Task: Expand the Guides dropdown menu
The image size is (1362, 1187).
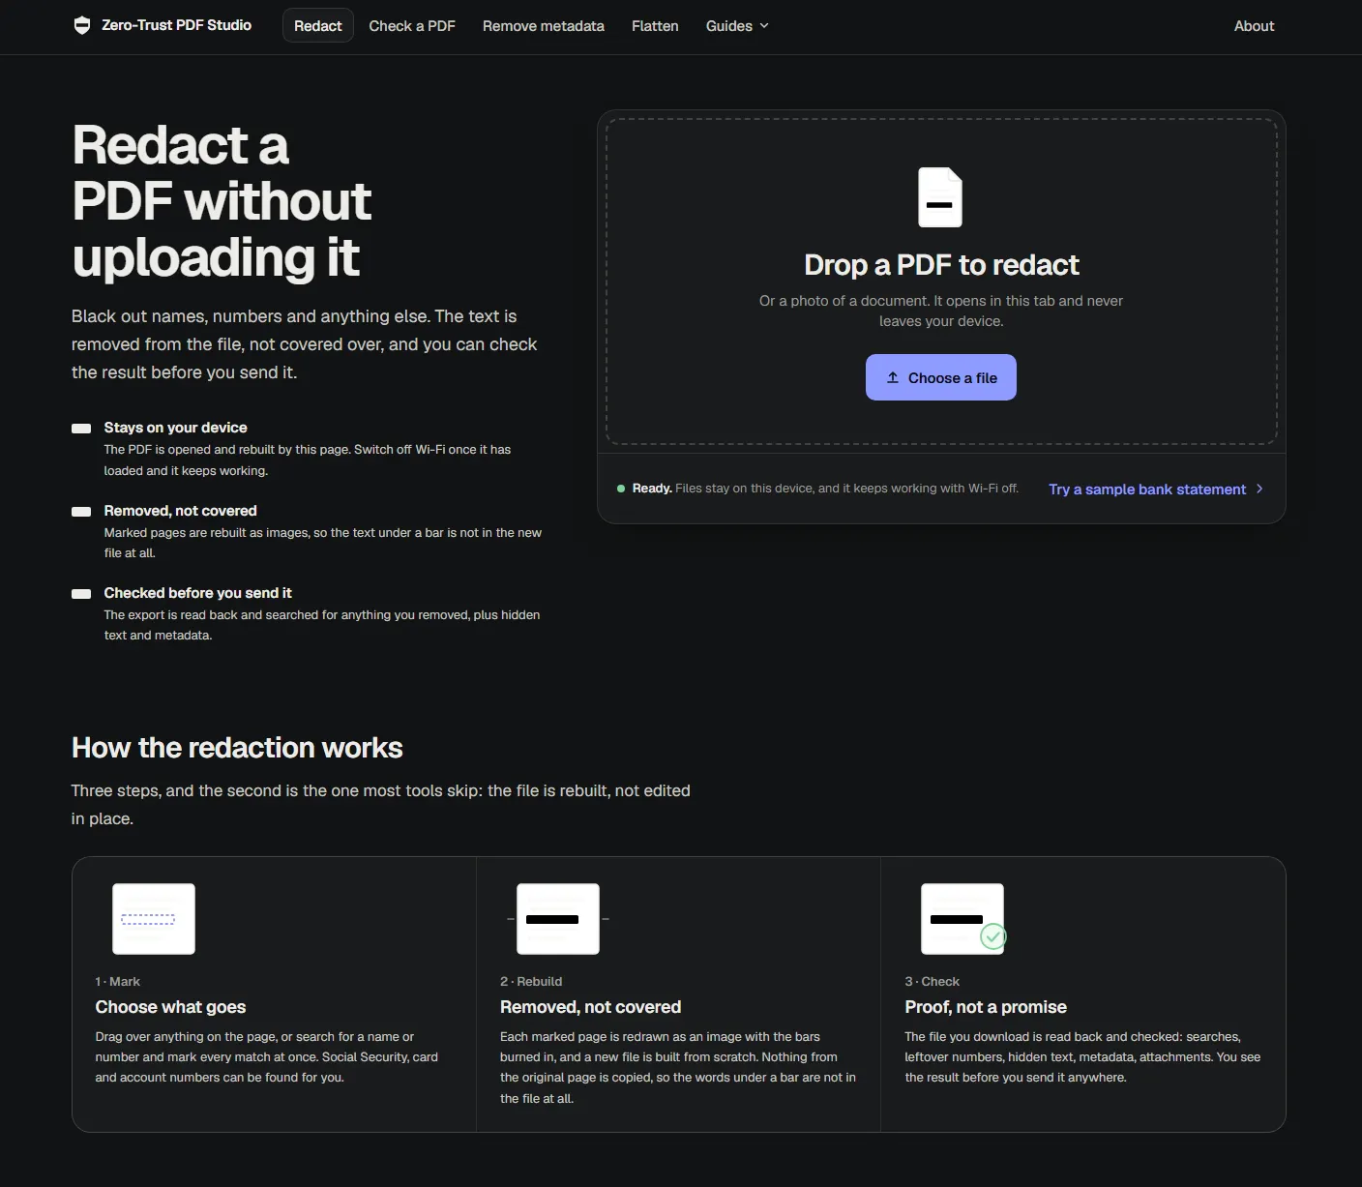Action: [737, 26]
